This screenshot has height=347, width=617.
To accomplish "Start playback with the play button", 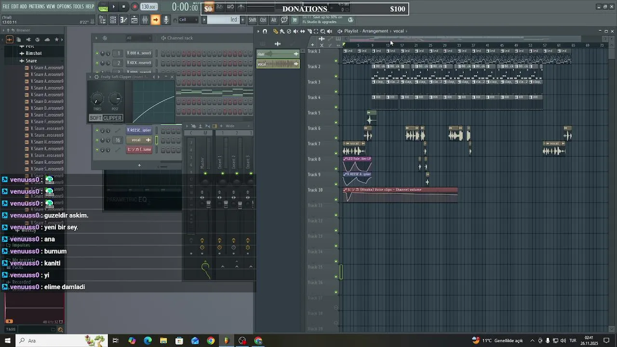I will tap(114, 7).
